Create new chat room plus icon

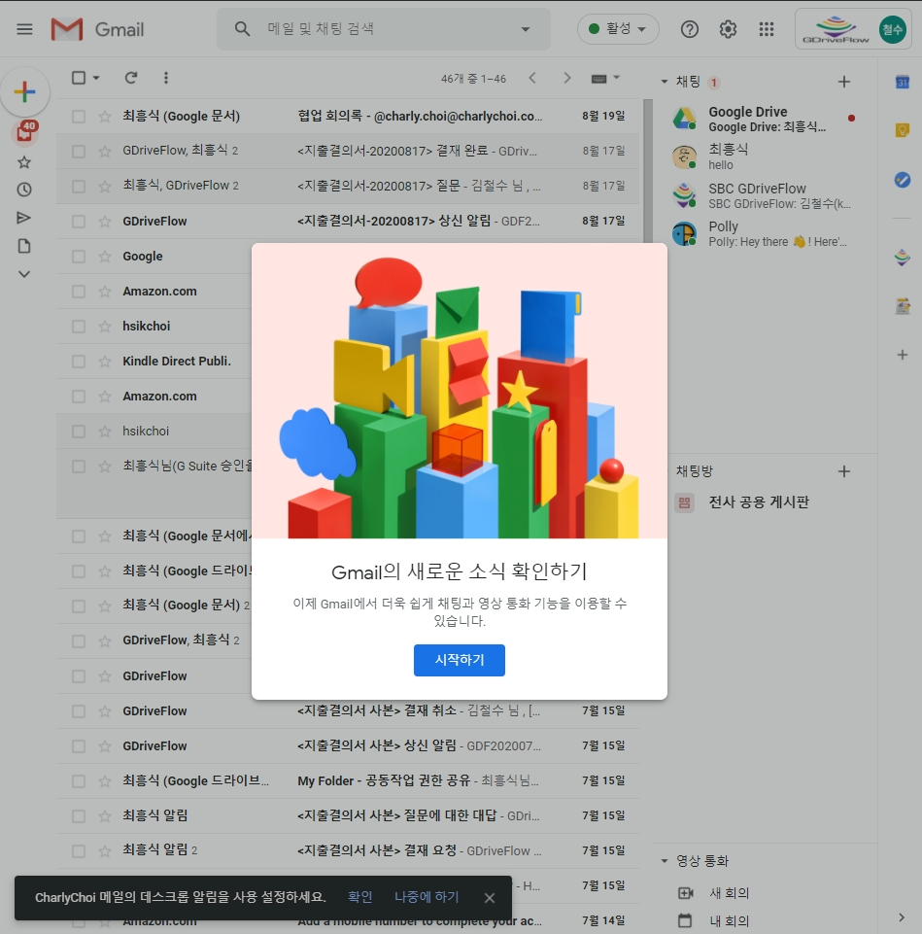coord(844,471)
